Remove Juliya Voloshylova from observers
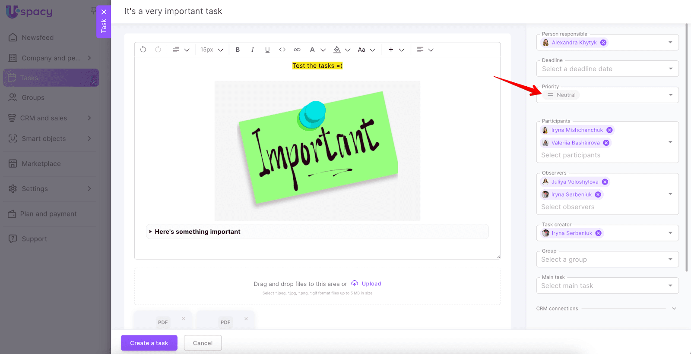This screenshot has width=691, height=354. tap(605, 182)
